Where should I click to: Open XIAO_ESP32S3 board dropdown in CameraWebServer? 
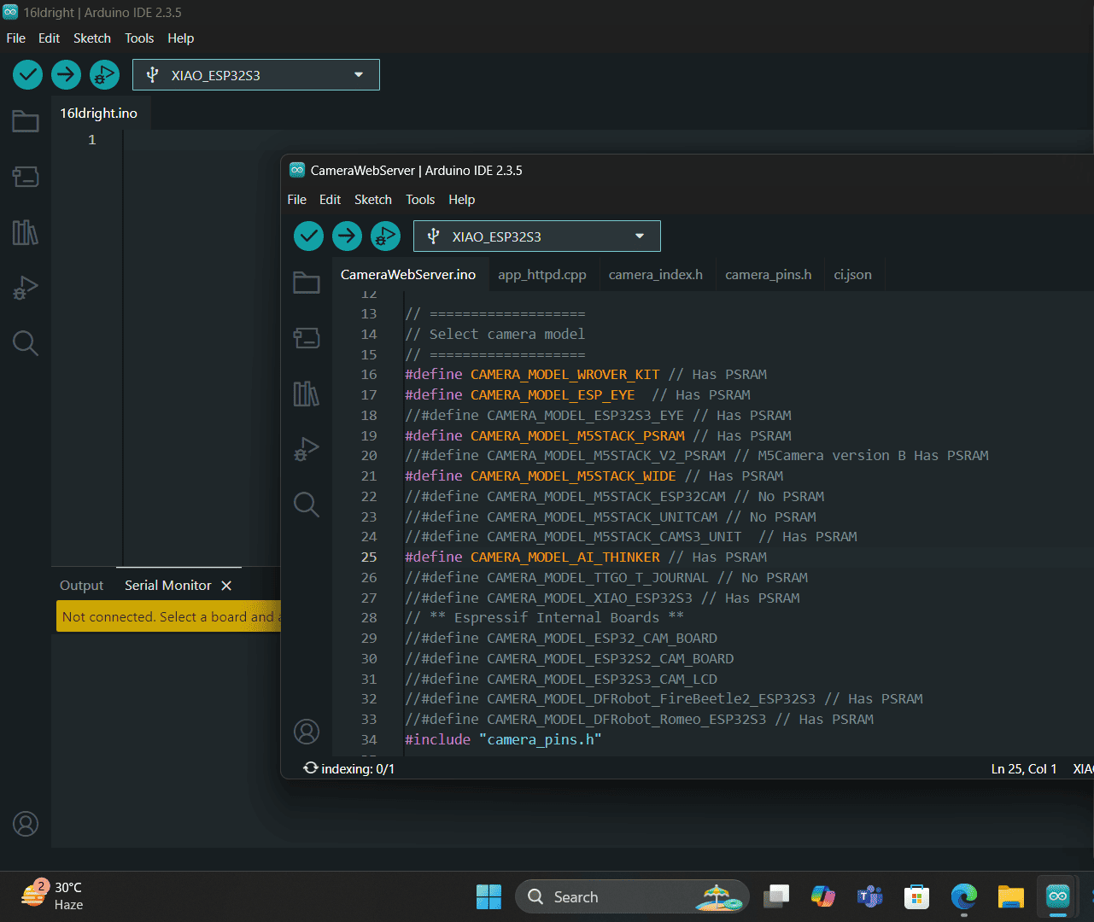click(537, 236)
